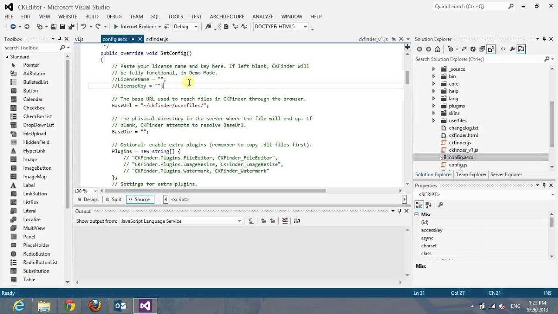
Task: Toggle pin on config.ascx tab
Action: 133,39
